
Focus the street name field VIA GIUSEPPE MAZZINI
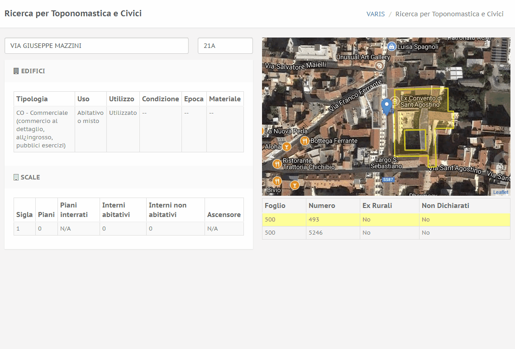[96, 46]
